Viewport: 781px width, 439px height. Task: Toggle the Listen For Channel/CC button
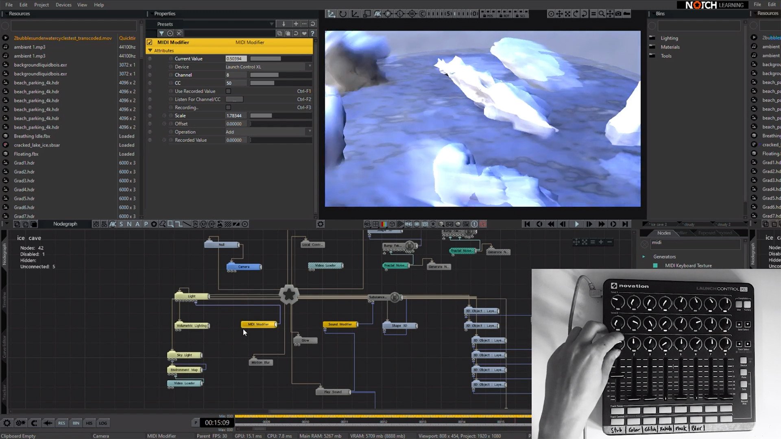point(234,99)
